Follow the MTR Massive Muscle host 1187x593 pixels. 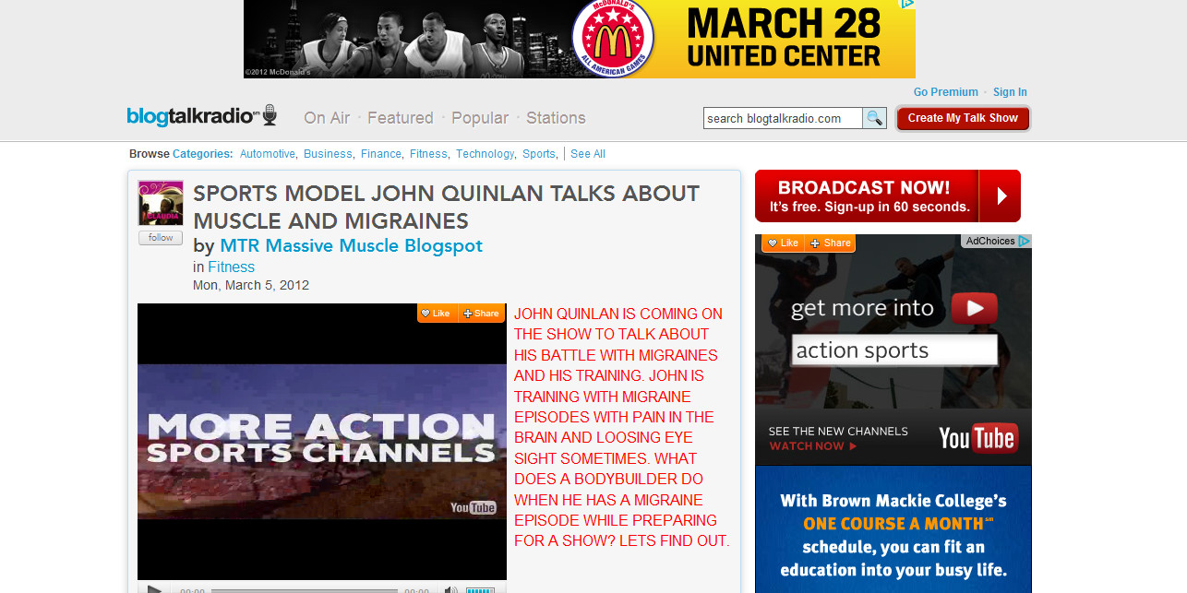[x=161, y=238]
